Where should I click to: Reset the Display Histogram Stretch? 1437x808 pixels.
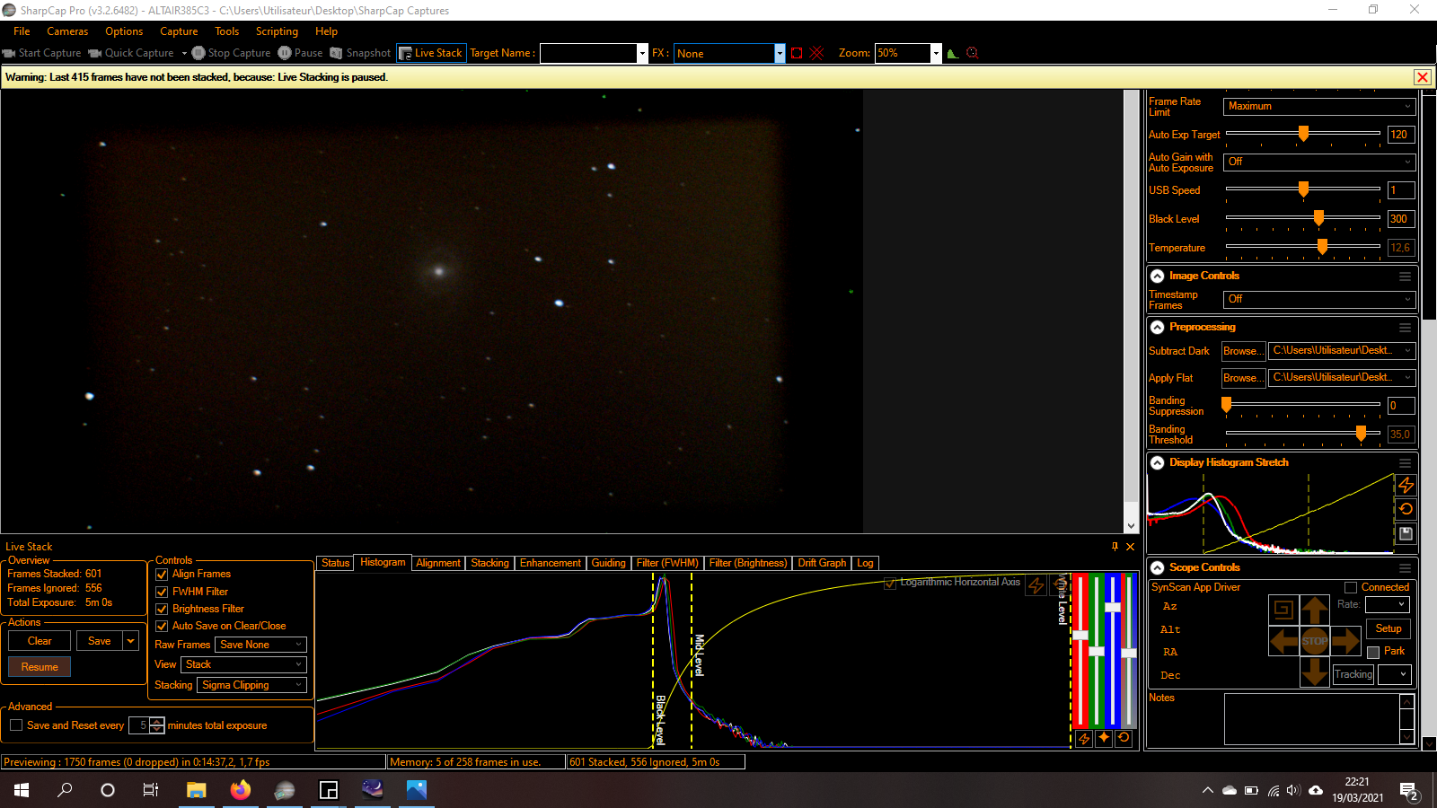coord(1406,509)
